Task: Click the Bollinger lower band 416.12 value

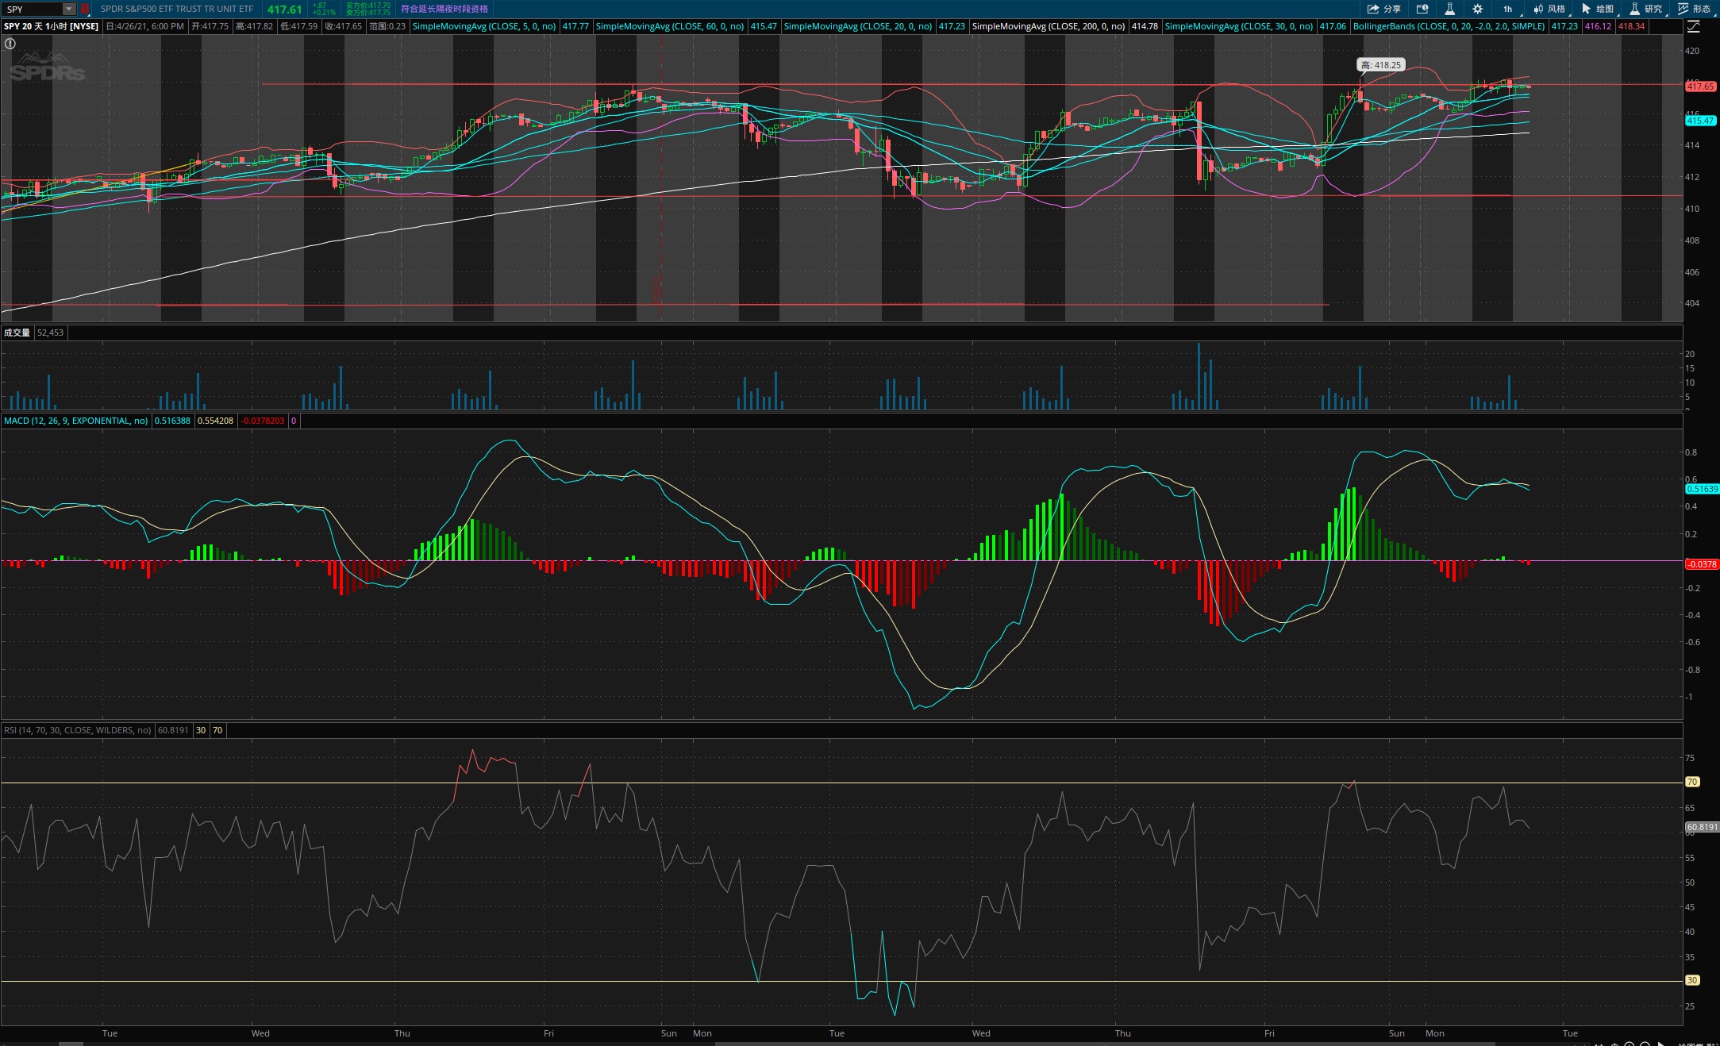Action: [1598, 26]
